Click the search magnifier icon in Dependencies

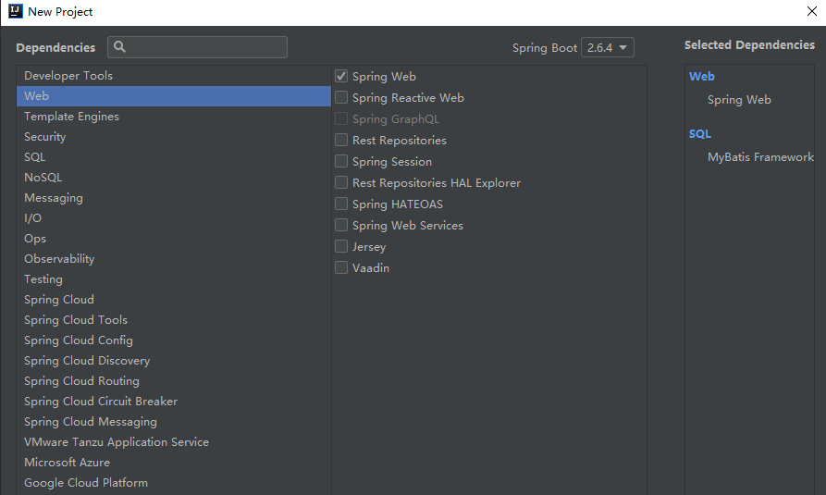point(119,47)
